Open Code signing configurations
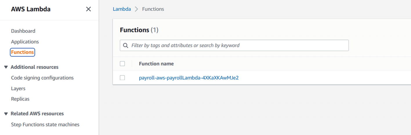411x135 pixels. (x=42, y=78)
